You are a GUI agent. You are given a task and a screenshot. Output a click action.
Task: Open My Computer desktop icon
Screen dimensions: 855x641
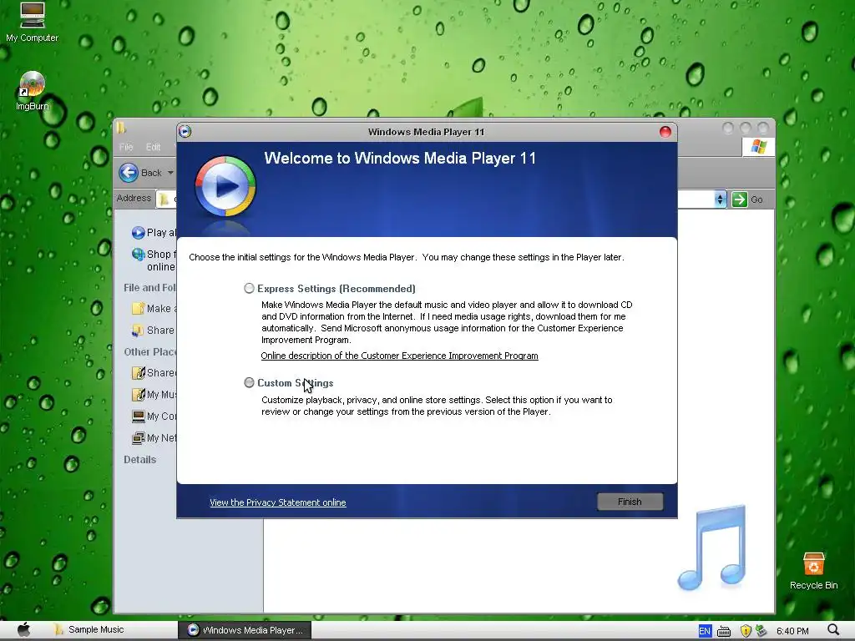(33, 22)
